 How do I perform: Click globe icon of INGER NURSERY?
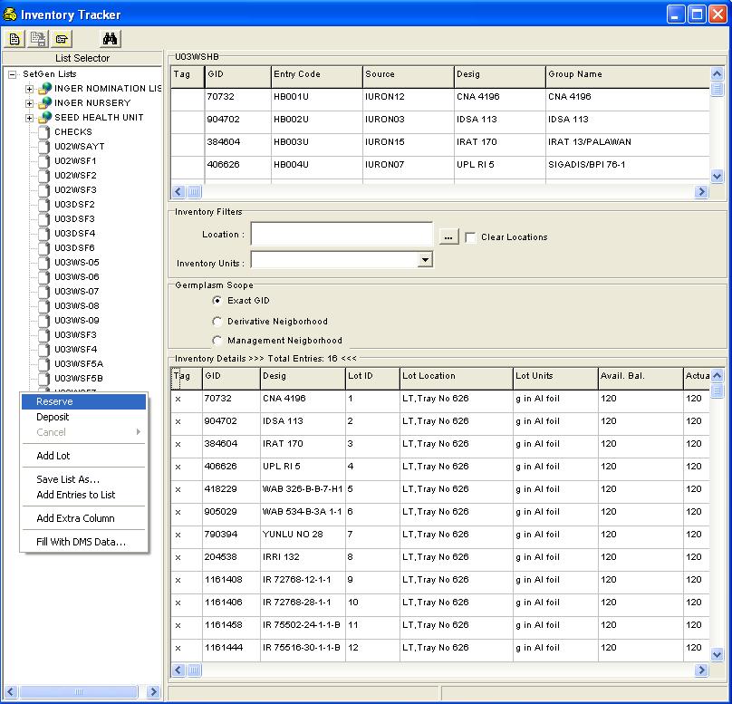click(45, 102)
